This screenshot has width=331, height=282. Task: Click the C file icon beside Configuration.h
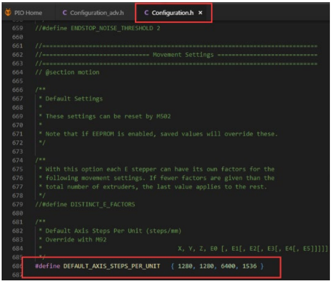[x=147, y=13]
